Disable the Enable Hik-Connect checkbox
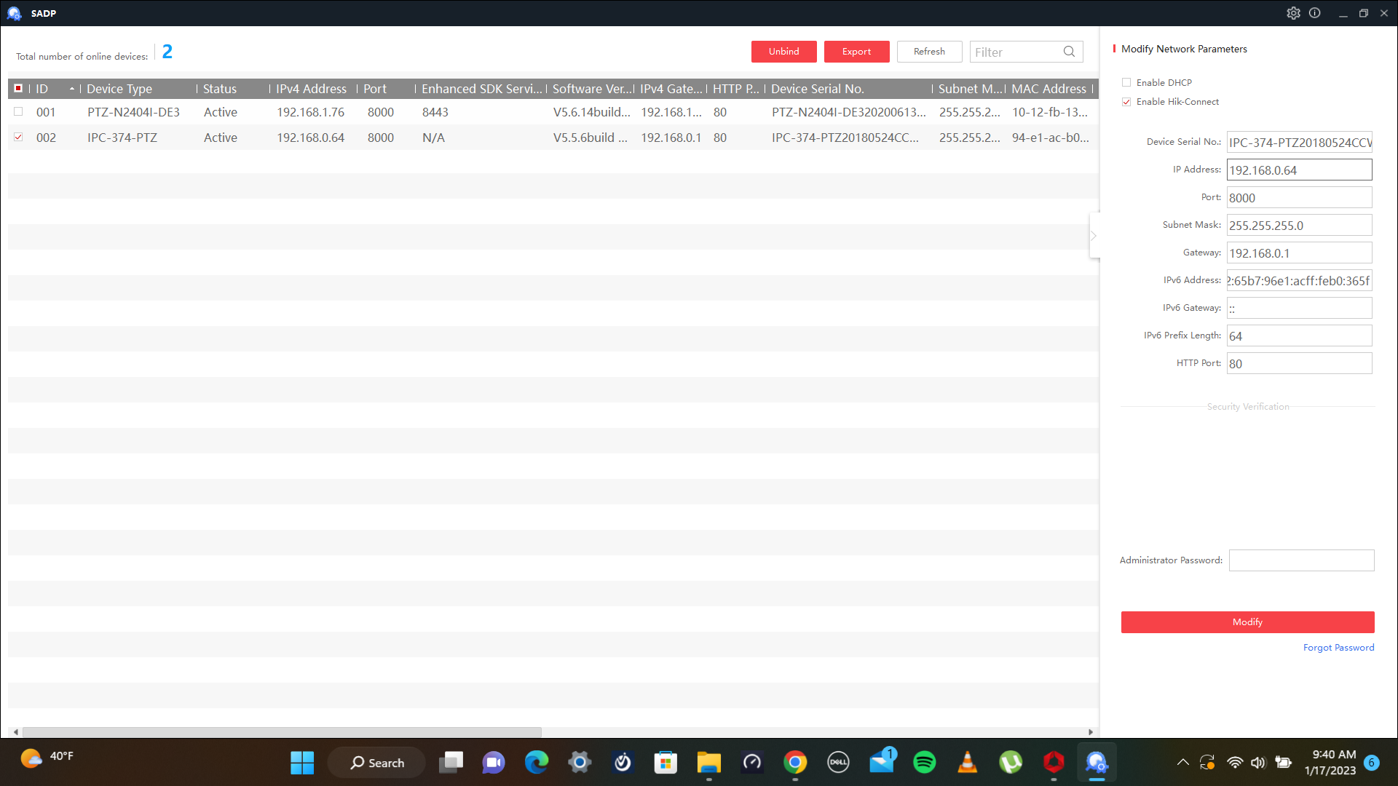The image size is (1398, 786). click(x=1126, y=102)
